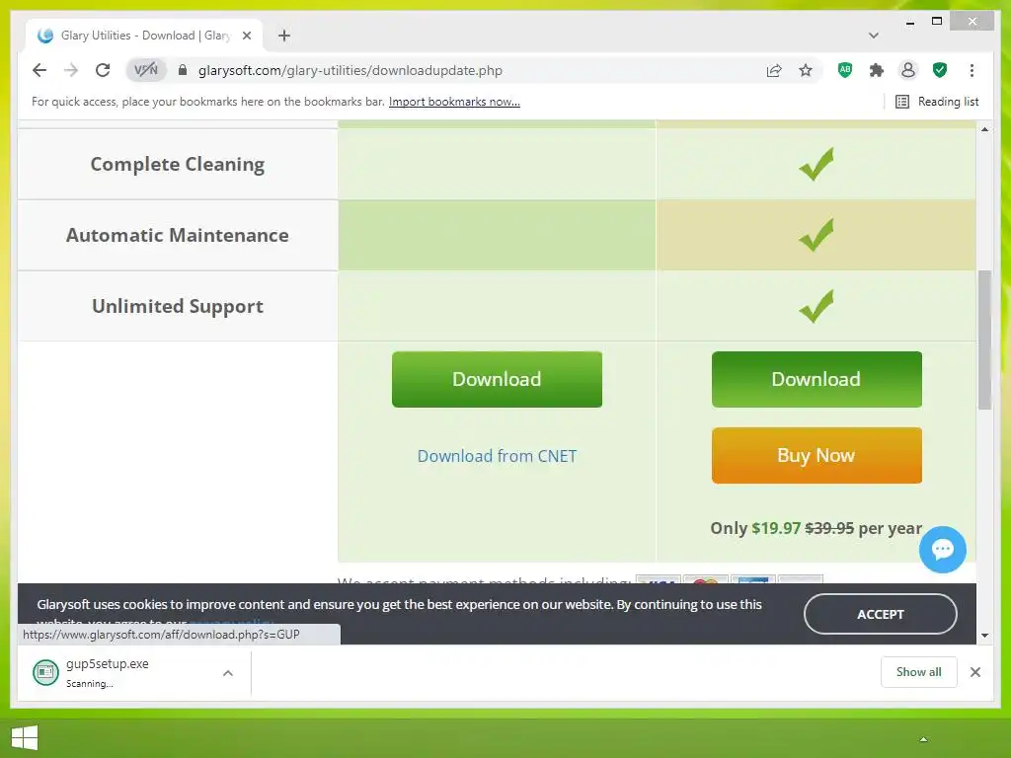Click the "Unlimited Support" feature label
This screenshot has width=1011, height=758.
(178, 306)
